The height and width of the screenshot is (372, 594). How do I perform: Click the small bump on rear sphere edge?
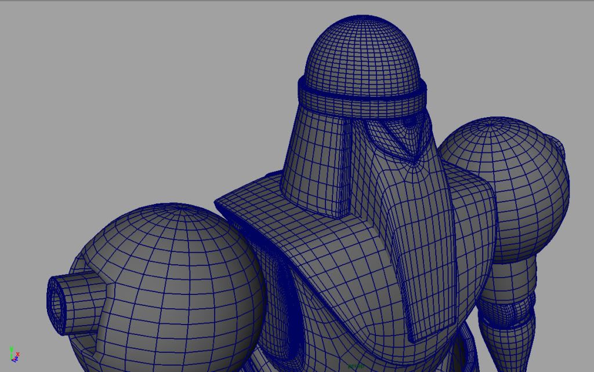point(559,146)
